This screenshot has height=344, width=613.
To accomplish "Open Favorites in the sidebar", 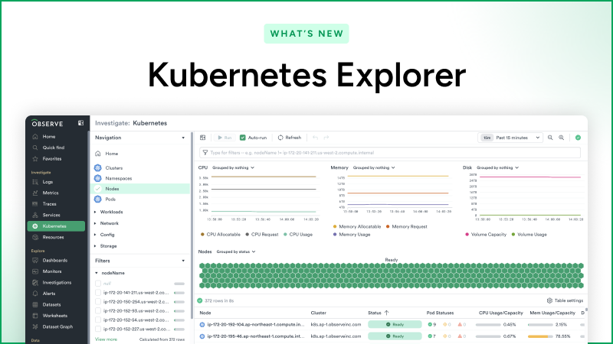I will click(x=51, y=159).
